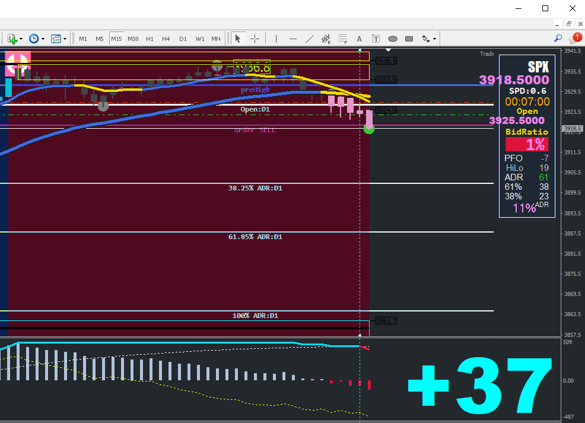Select the trendline drawing tool
Viewport: 585px width, 423px height.
coord(310,39)
